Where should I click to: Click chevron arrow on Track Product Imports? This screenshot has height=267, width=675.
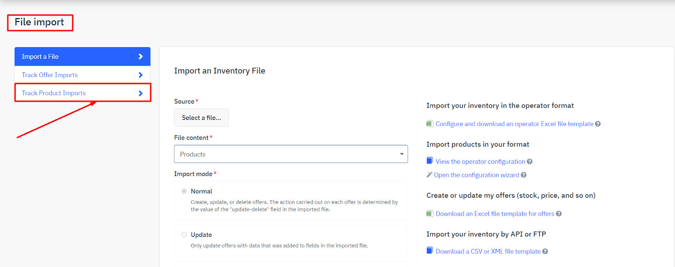click(140, 93)
